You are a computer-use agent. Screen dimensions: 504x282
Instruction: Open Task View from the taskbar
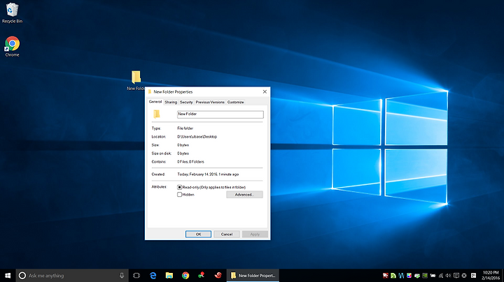(136, 276)
